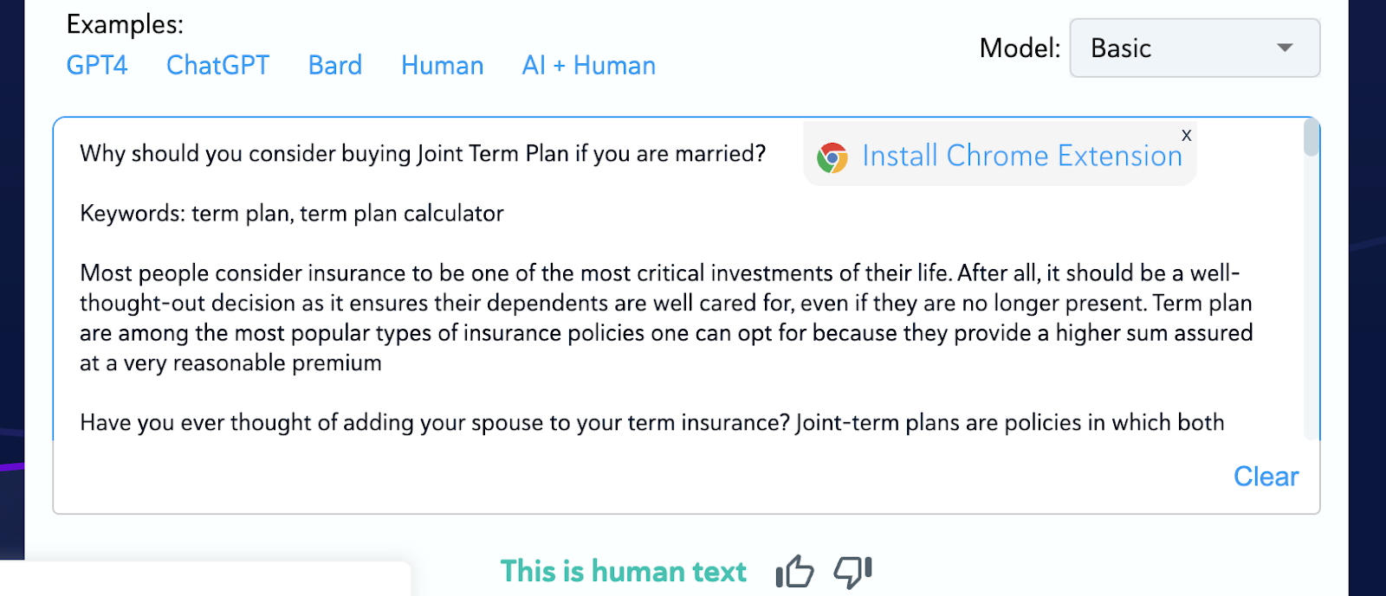Viewport: 1386px width, 596px height.
Task: Open the Install Chrome Extension link
Action: (1022, 156)
